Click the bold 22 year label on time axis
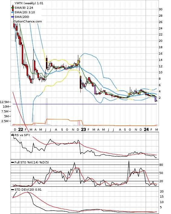Screen dimensions: 171x214 (x=21, y=129)
